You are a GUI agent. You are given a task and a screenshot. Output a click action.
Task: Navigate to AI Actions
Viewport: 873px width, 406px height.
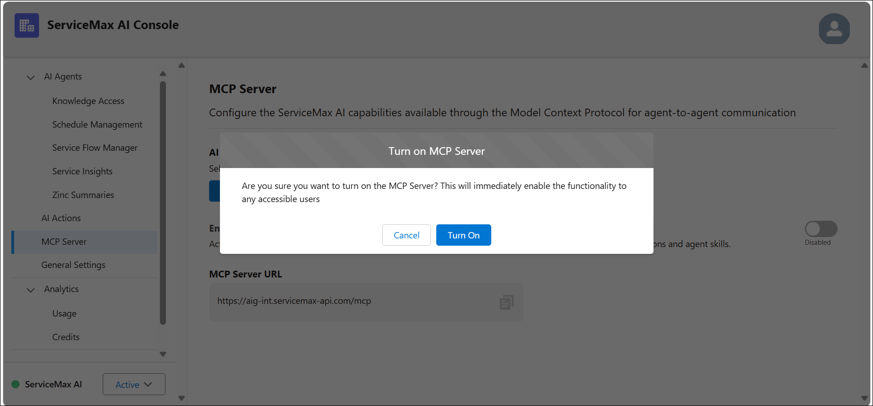coord(61,218)
